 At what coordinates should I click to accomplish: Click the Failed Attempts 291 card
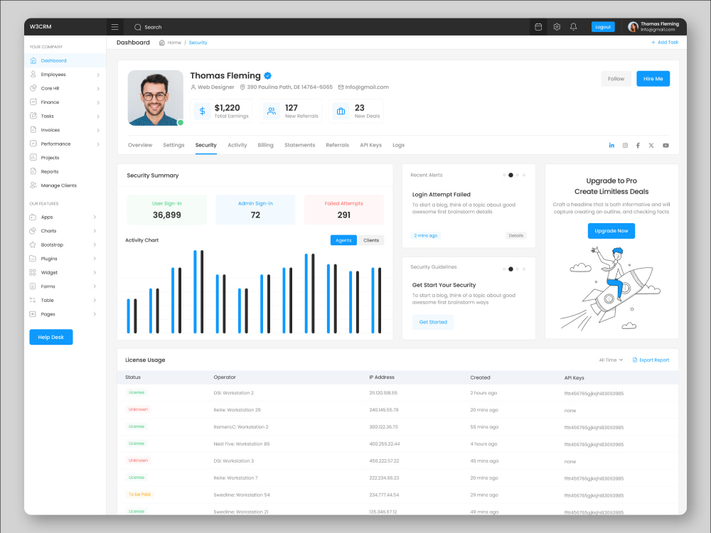tap(343, 210)
